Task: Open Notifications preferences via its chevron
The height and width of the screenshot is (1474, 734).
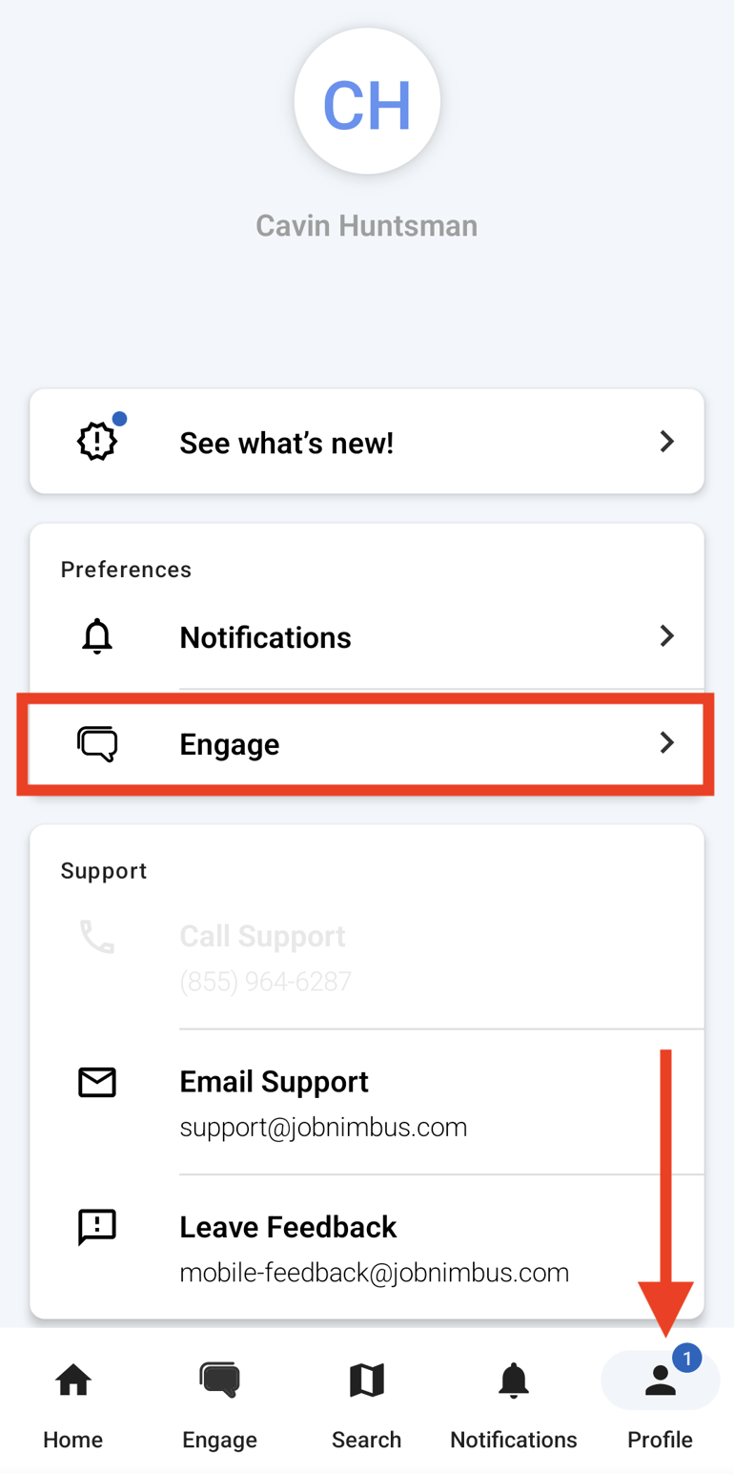Action: (667, 636)
